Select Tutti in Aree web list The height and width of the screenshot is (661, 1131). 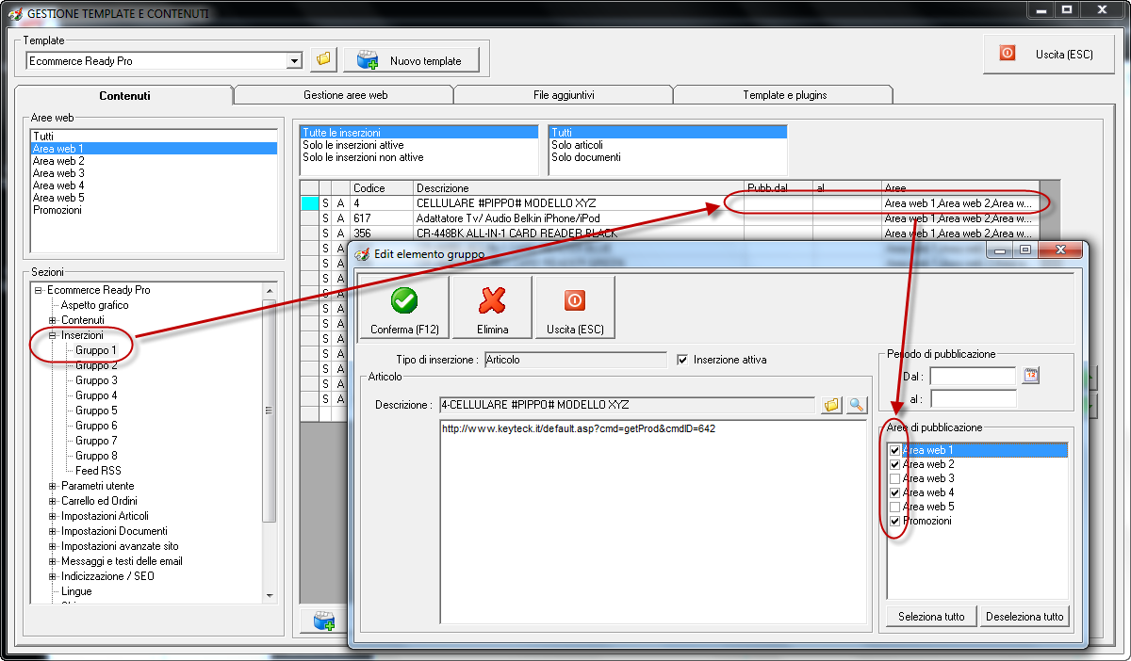154,137
